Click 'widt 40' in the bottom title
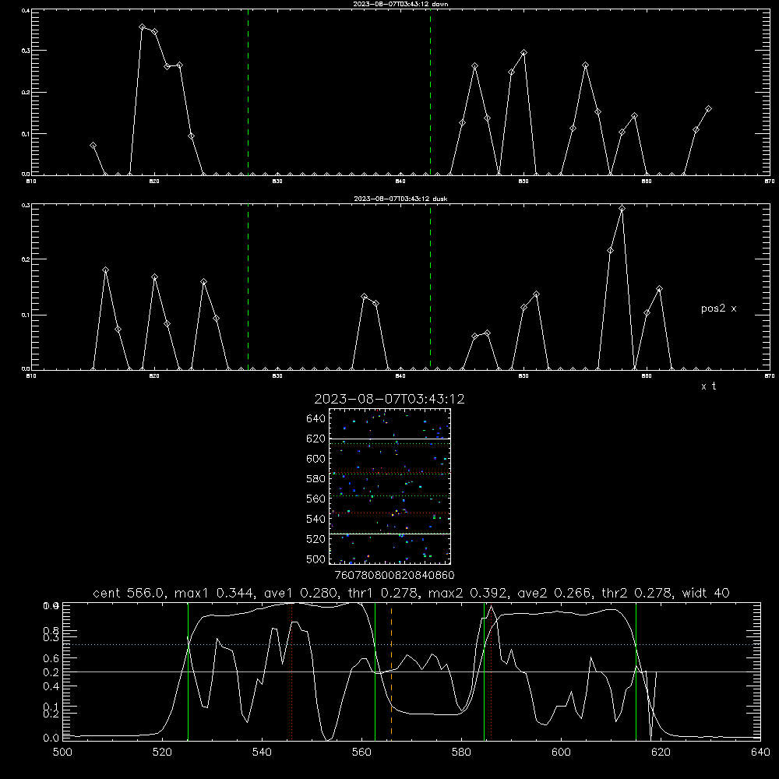This screenshot has width=779, height=779. (x=706, y=593)
